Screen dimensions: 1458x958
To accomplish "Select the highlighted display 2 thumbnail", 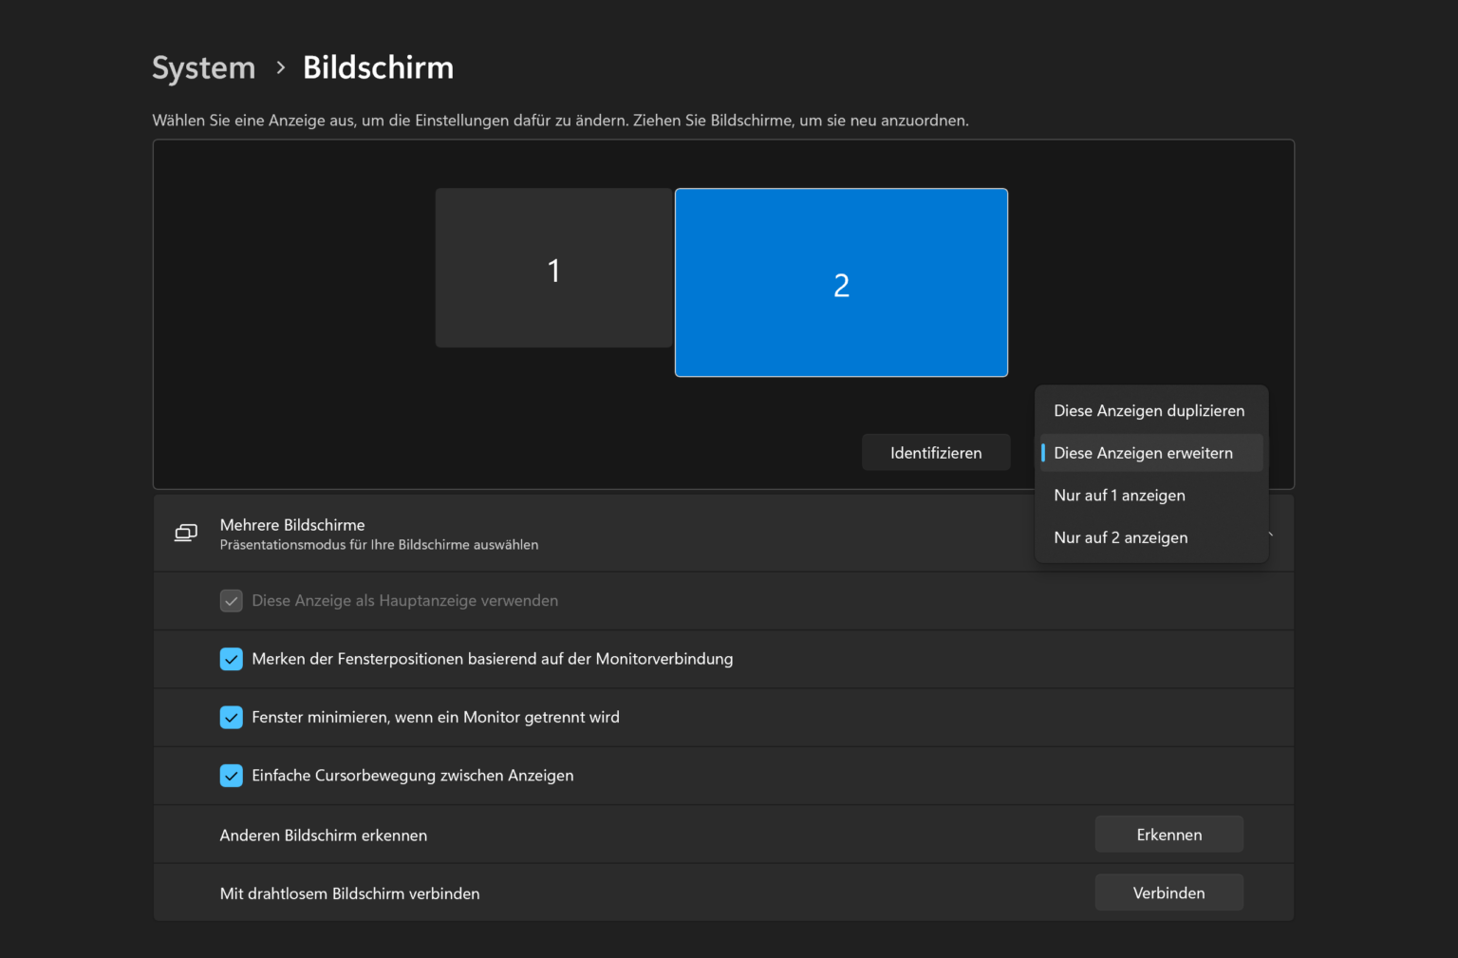I will point(841,282).
